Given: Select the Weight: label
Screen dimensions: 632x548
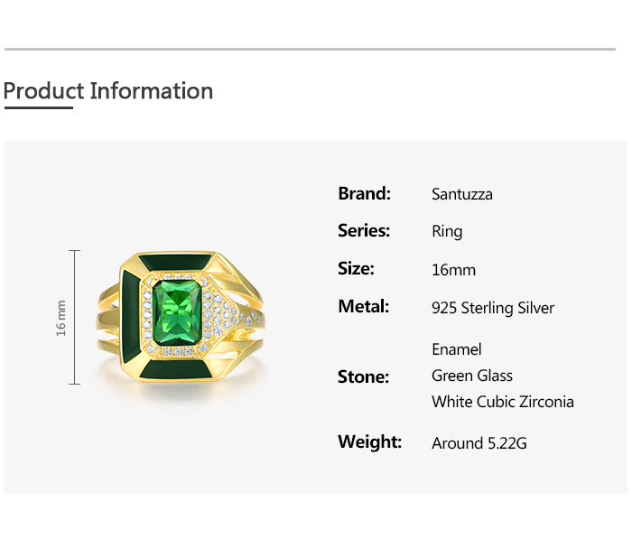Looking at the screenshot, I should click(x=369, y=442).
